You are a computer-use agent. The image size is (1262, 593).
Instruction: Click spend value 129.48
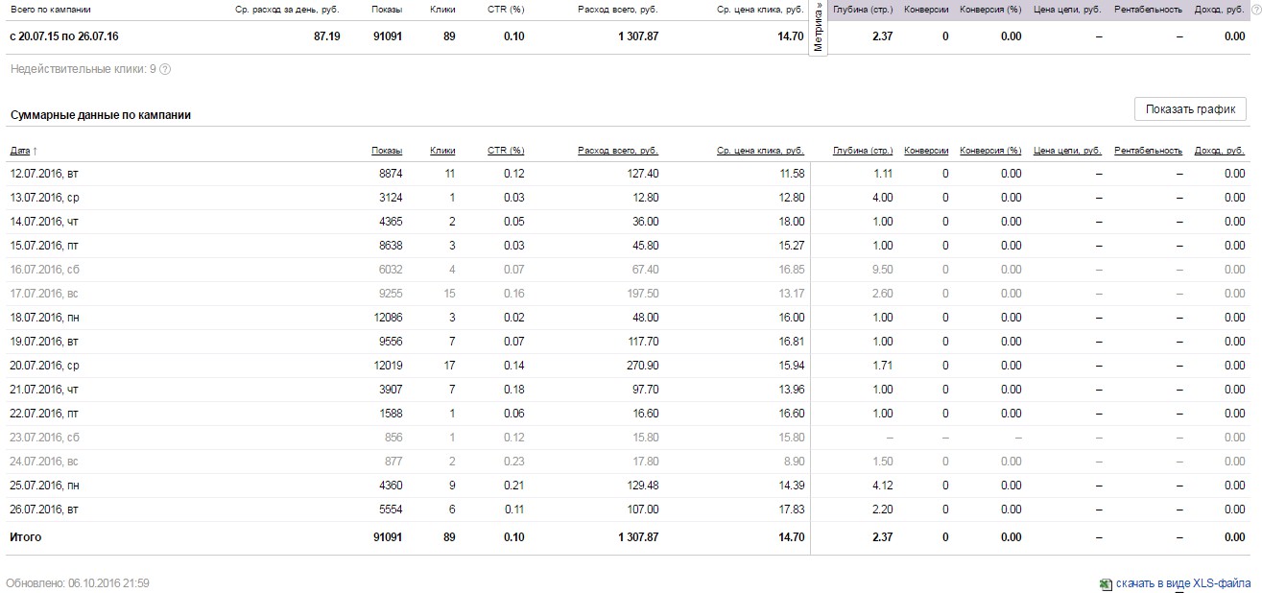[x=643, y=486]
